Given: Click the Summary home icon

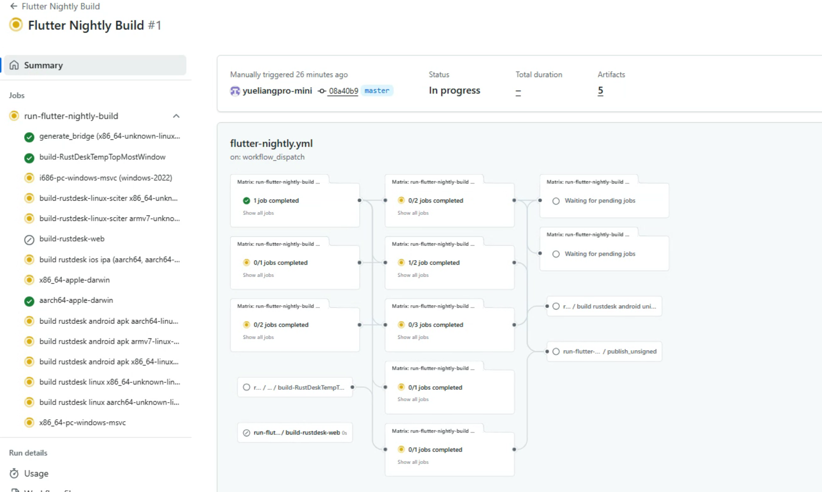Looking at the screenshot, I should tap(14, 65).
